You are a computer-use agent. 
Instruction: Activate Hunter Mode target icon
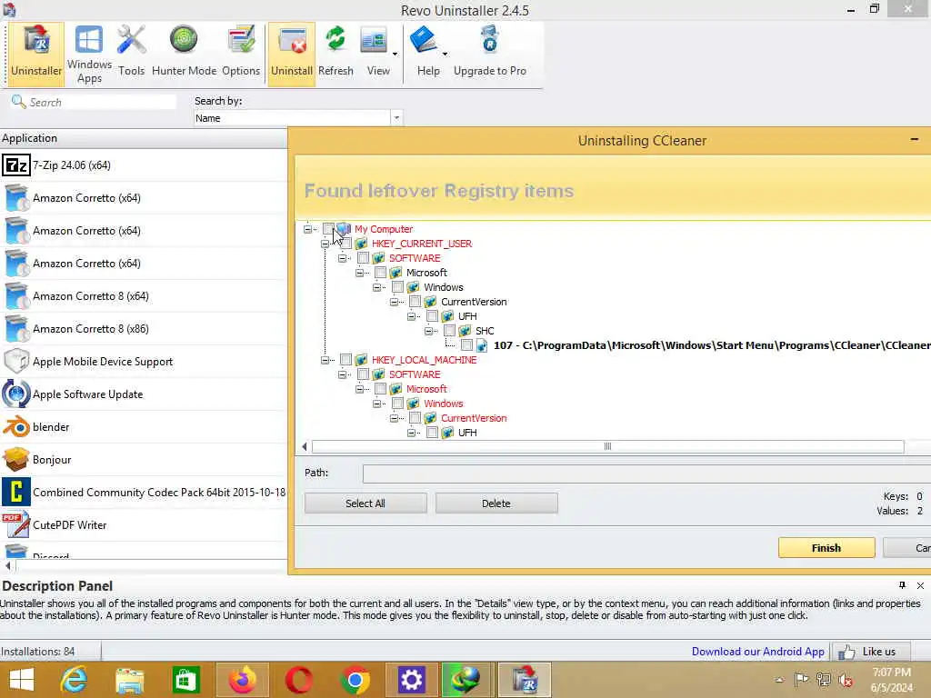tap(184, 40)
